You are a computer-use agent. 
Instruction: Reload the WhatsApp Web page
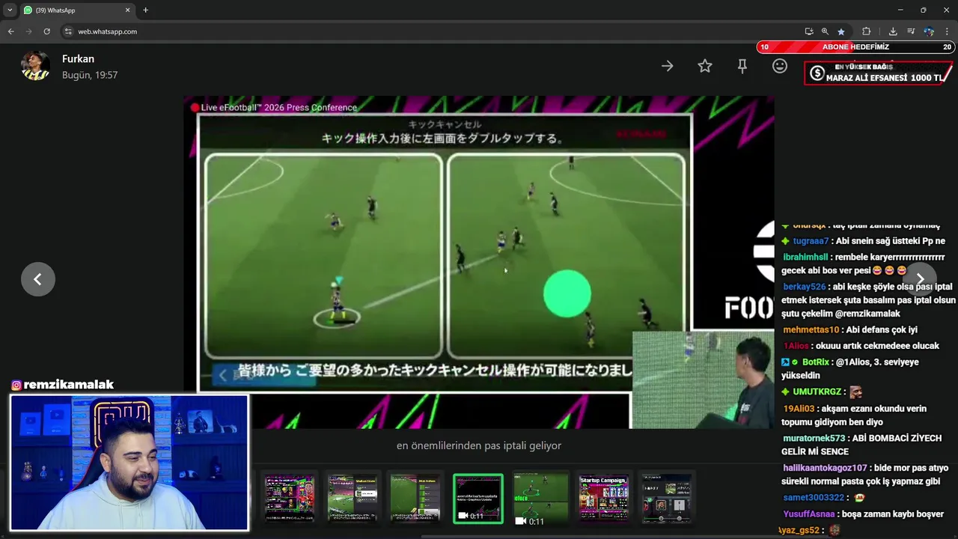point(46,31)
